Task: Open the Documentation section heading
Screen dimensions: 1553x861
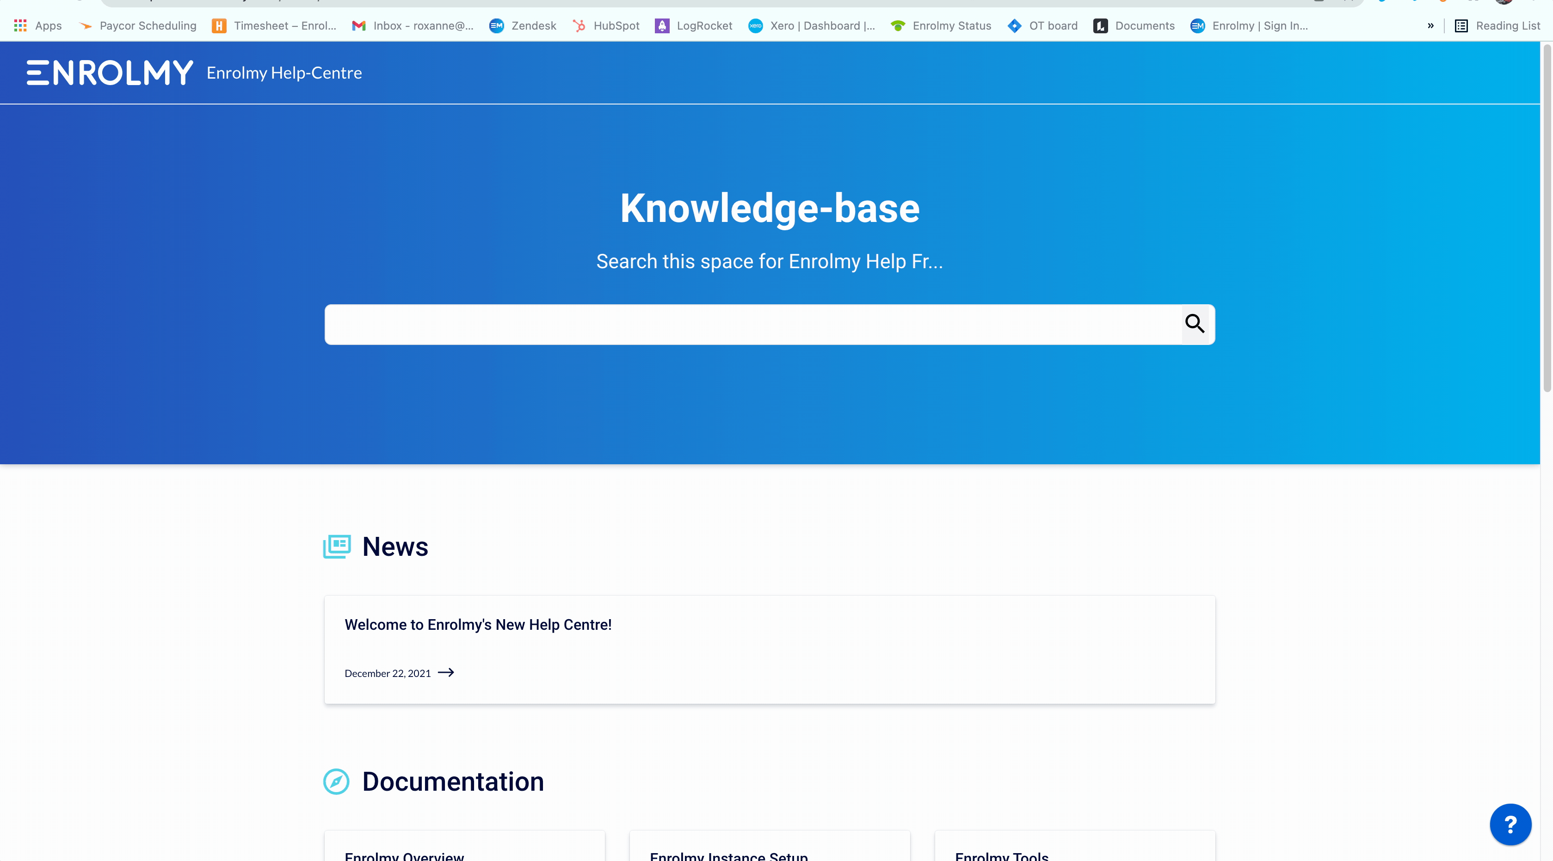Action: coord(453,781)
